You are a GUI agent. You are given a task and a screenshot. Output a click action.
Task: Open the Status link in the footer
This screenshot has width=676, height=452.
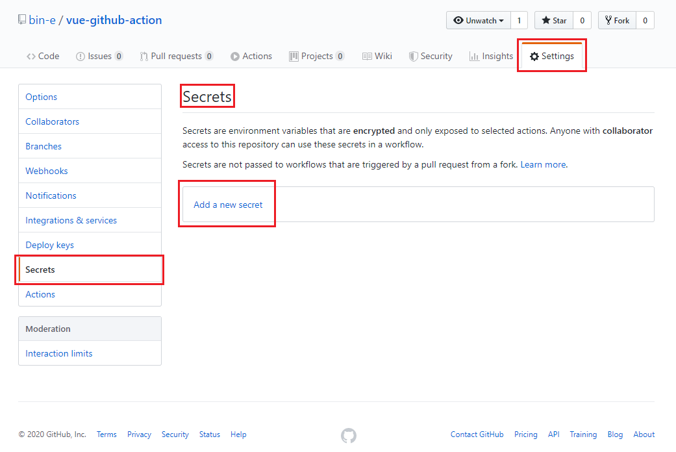[x=210, y=434]
